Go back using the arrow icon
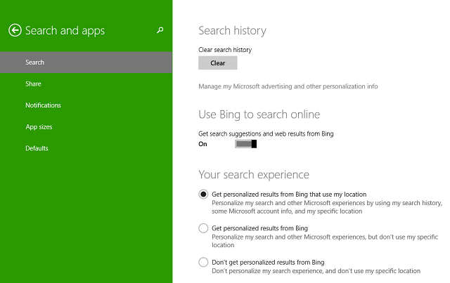This screenshot has width=450, height=283. (15, 30)
